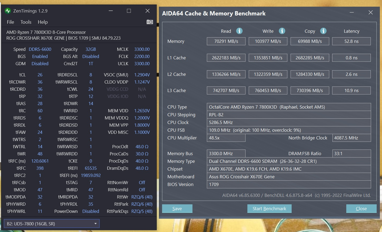This screenshot has width=382, height=232.
Task: Select L1 Cache Copy value 2682285 MB/s
Action: point(310,58)
